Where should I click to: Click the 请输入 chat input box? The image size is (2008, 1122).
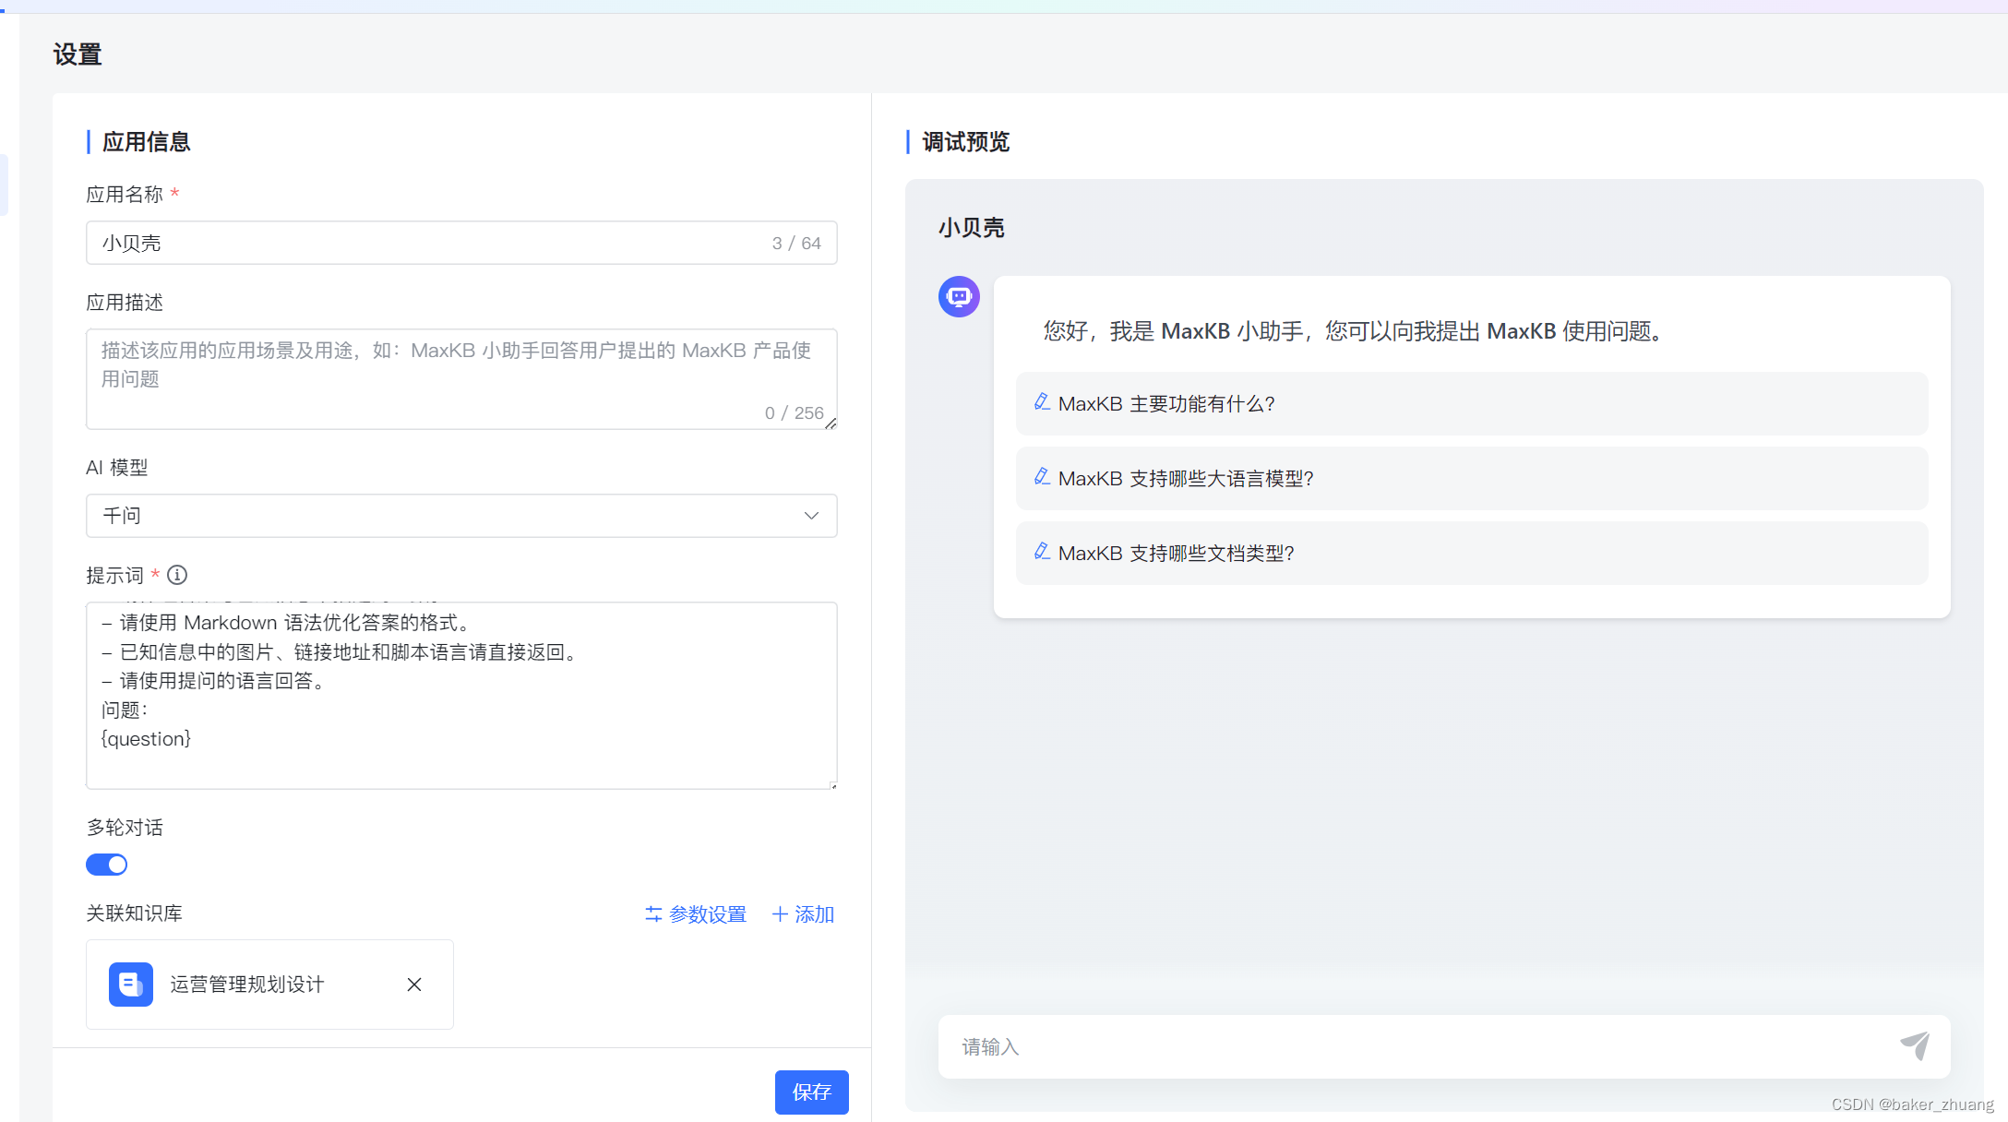tap(1412, 1046)
